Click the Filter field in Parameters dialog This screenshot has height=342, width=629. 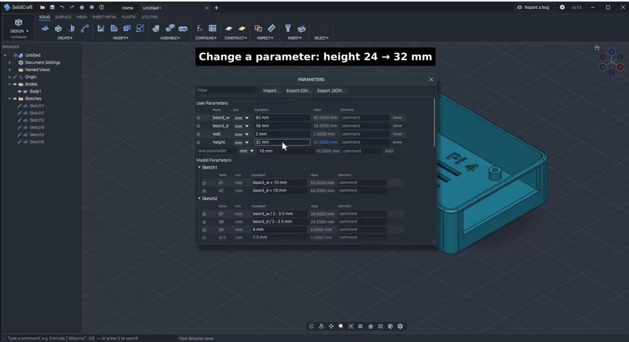(x=225, y=91)
